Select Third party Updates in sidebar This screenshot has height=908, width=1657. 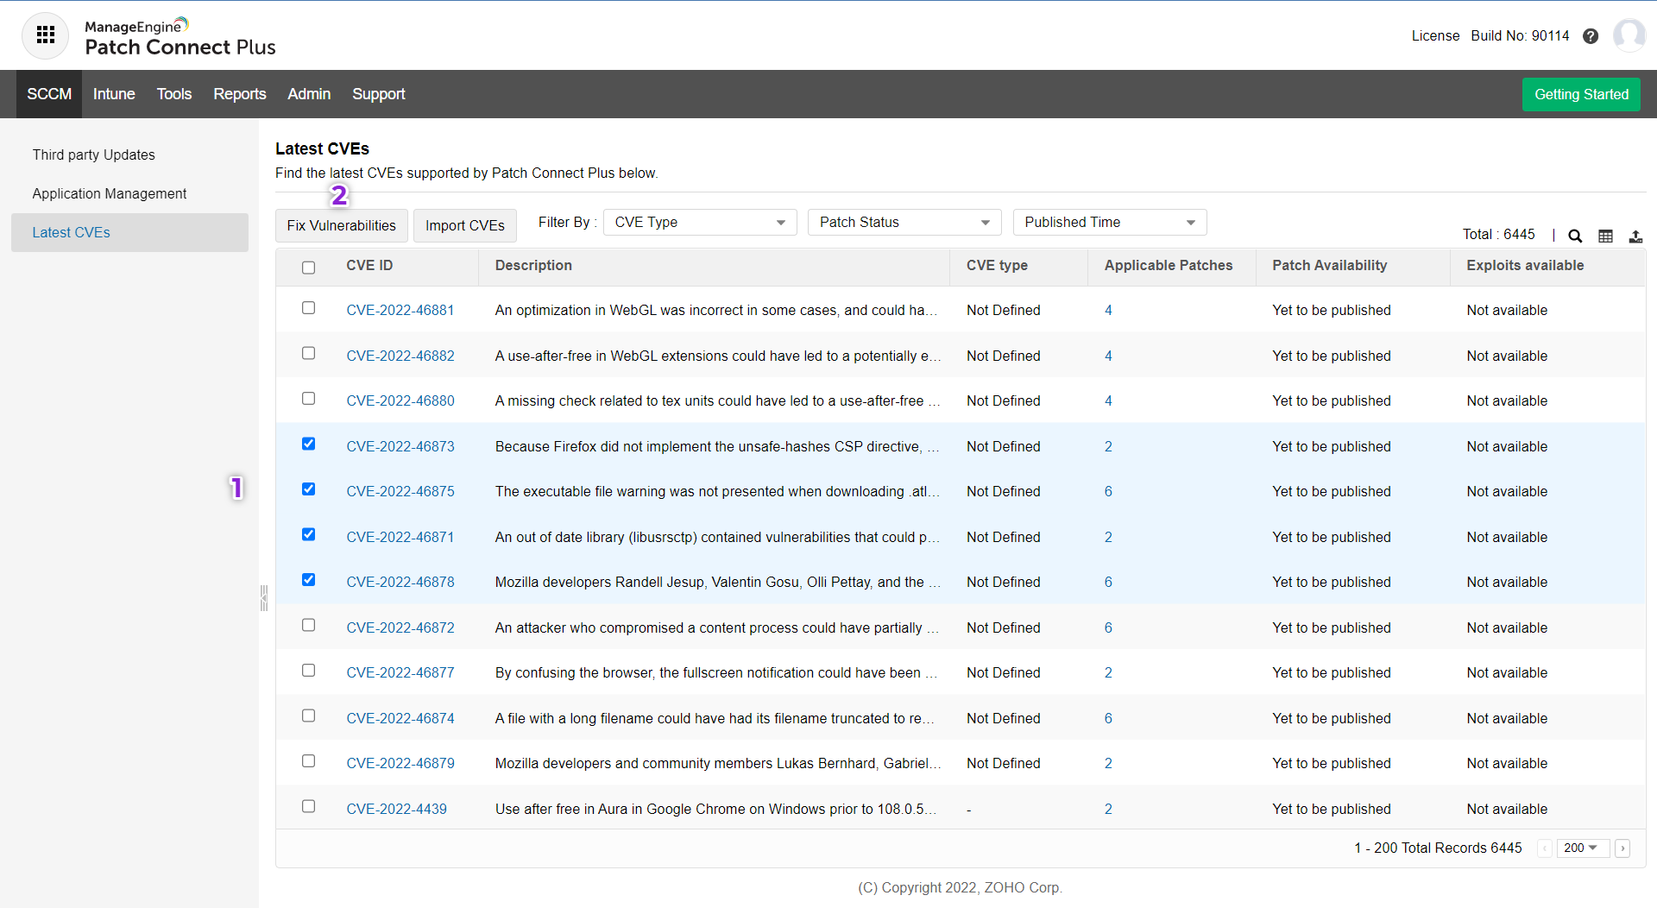coord(94,154)
